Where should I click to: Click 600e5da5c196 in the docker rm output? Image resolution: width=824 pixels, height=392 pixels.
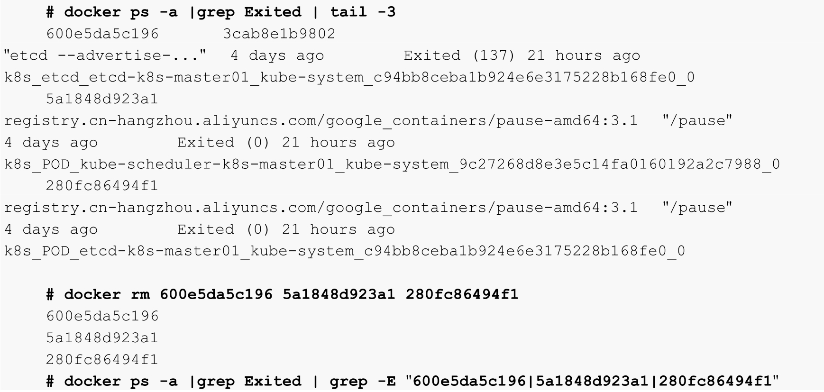tap(102, 316)
